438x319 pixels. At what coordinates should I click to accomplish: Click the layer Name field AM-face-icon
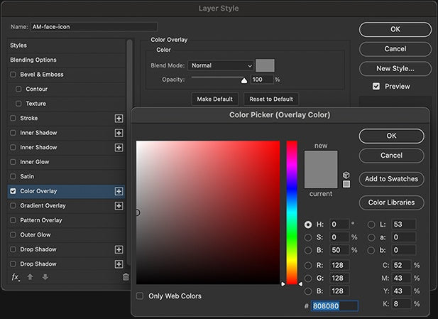pyautogui.click(x=94, y=27)
